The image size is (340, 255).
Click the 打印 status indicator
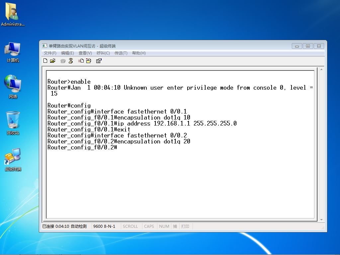(185, 226)
